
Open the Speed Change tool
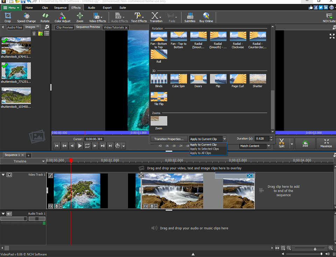point(26,17)
